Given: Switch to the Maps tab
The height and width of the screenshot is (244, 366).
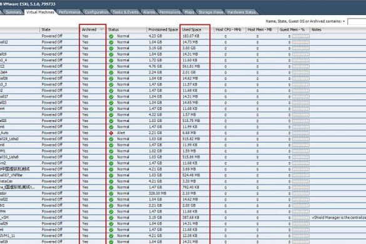Looking at the screenshot, I should [189, 12].
